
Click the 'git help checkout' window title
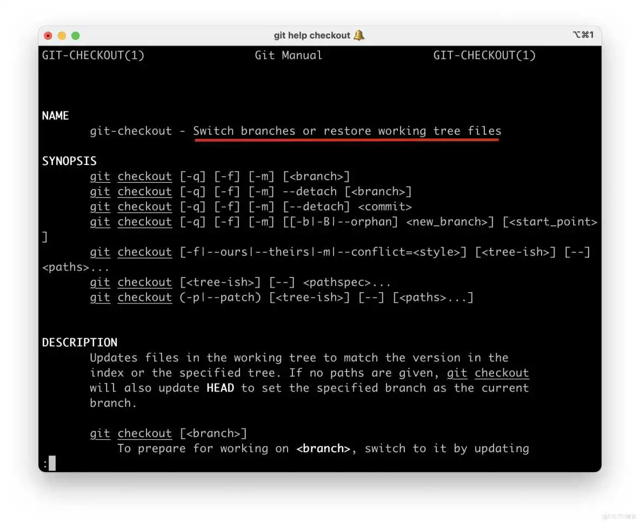pos(312,35)
